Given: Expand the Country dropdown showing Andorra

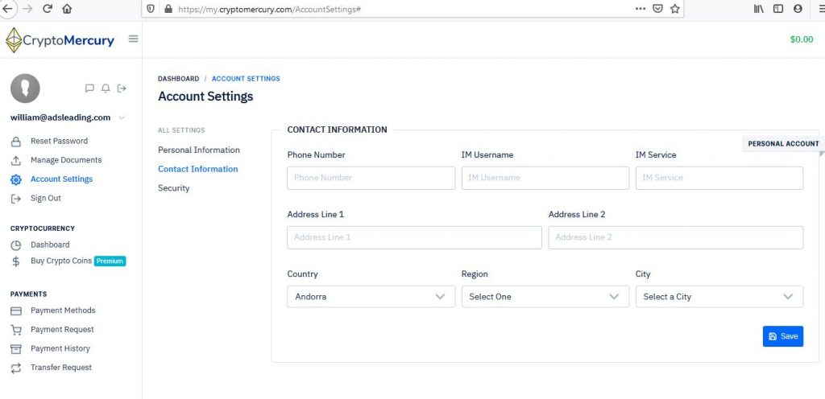Looking at the screenshot, I should (x=371, y=297).
